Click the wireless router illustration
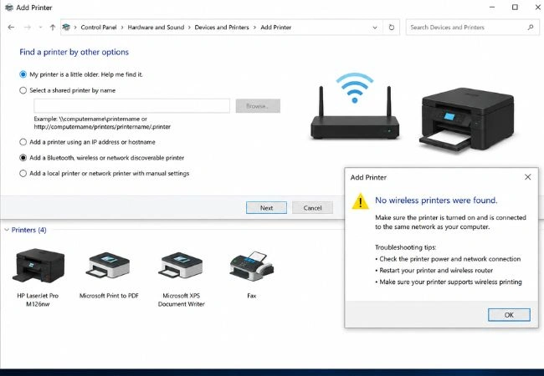Viewport: 544px width, 376px height. pyautogui.click(x=355, y=106)
